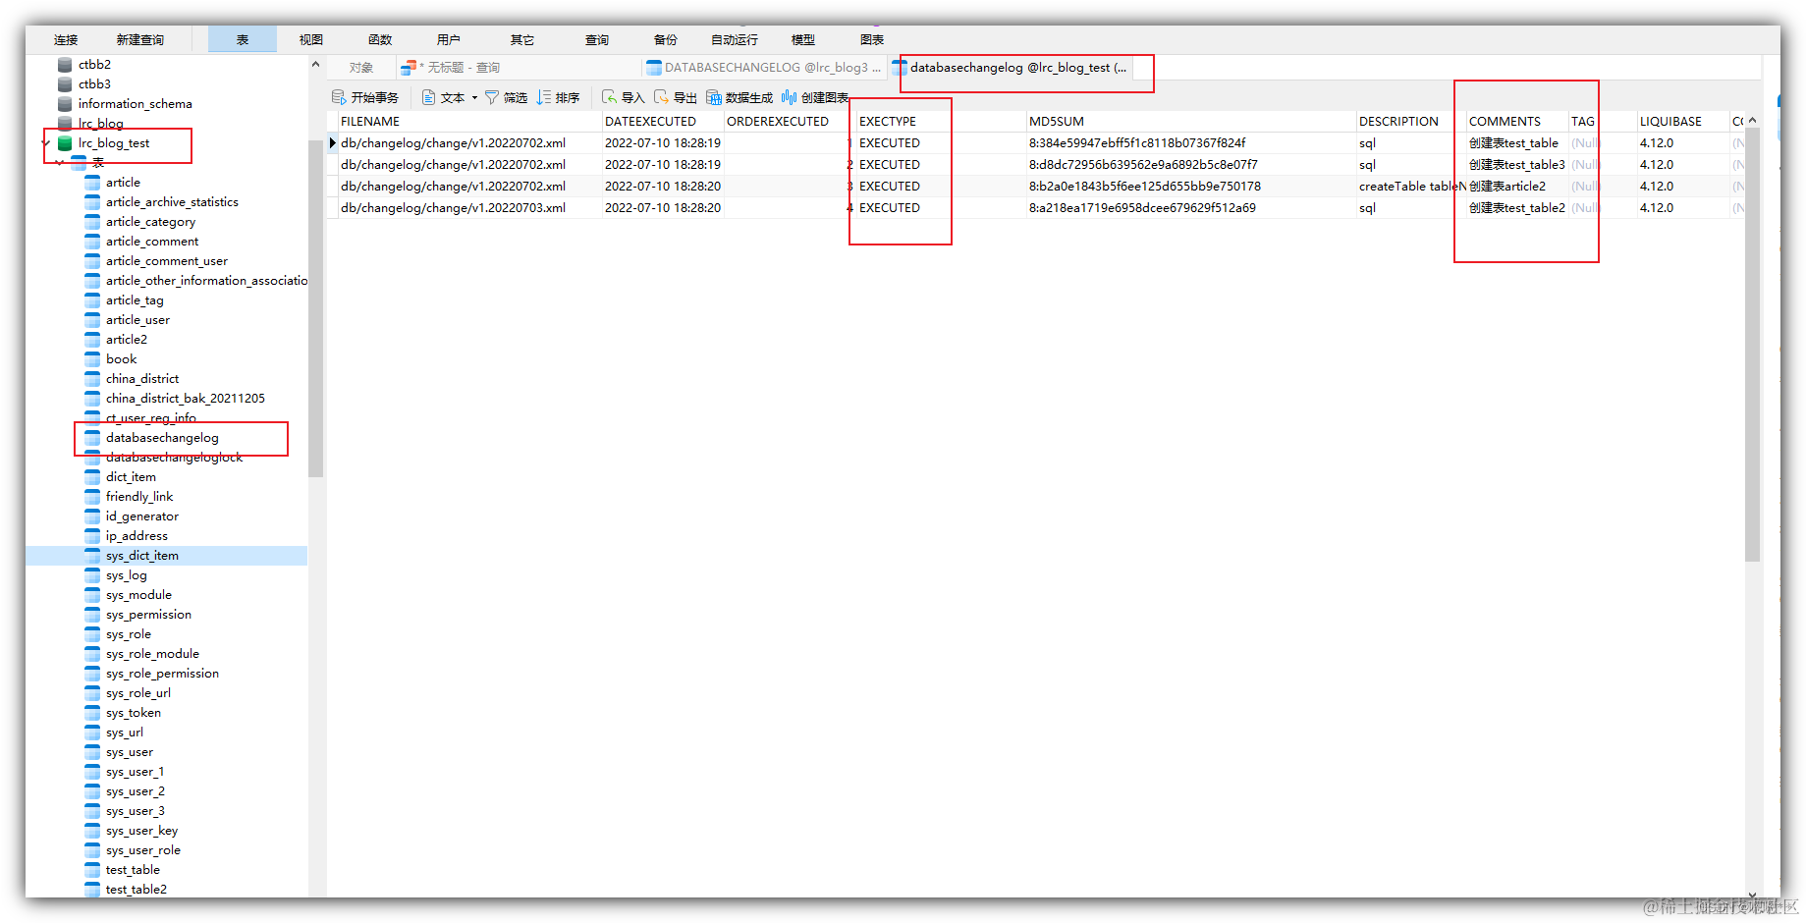Select the databasechangeloglock table in tree
This screenshot has width=1806, height=923.
point(174,458)
